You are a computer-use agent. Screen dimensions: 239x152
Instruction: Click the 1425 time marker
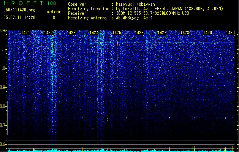pos(117,33)
